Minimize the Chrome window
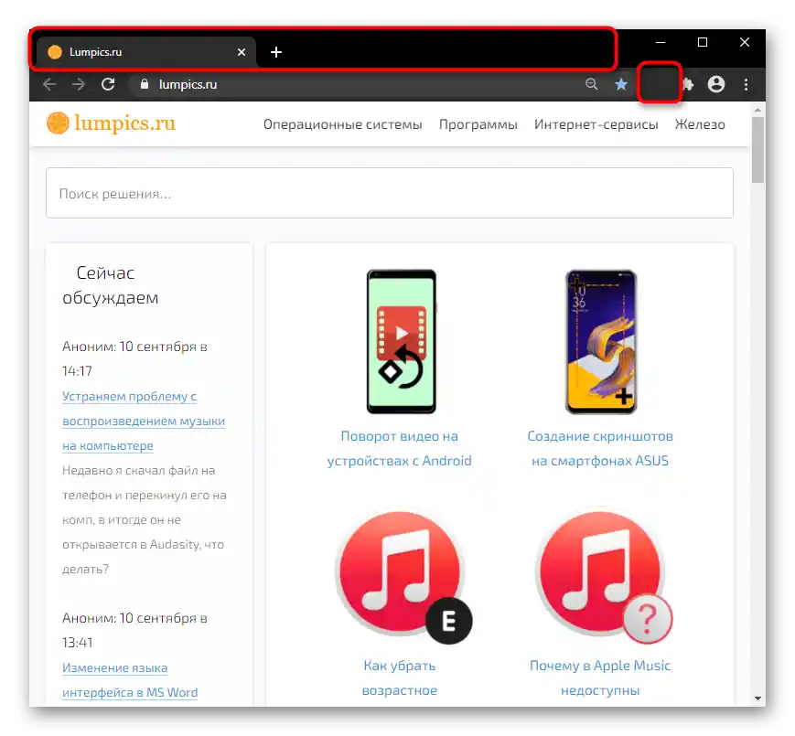795x736 pixels. (x=661, y=43)
